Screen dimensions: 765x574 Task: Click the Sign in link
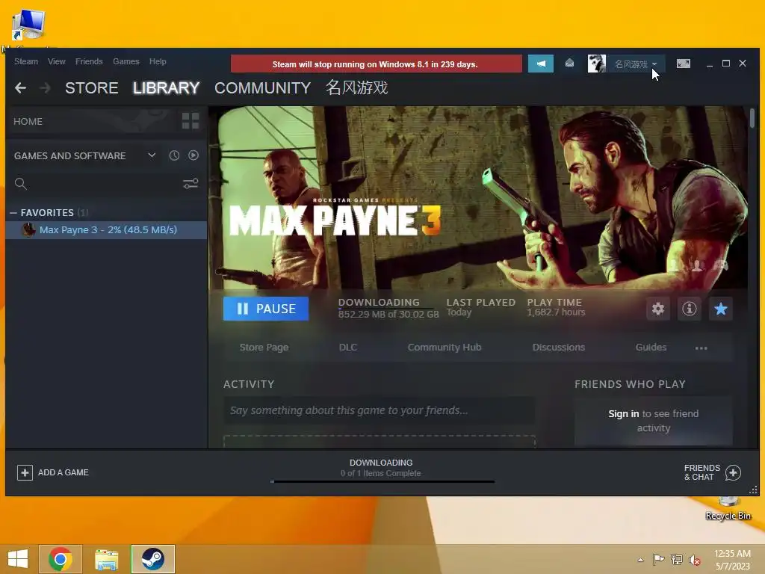(624, 413)
